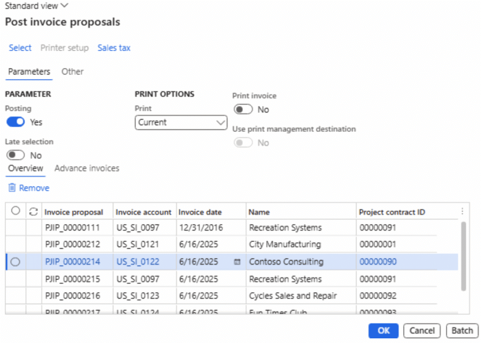481x343 pixels.
Task: Click the Batch button
Action: point(462,331)
